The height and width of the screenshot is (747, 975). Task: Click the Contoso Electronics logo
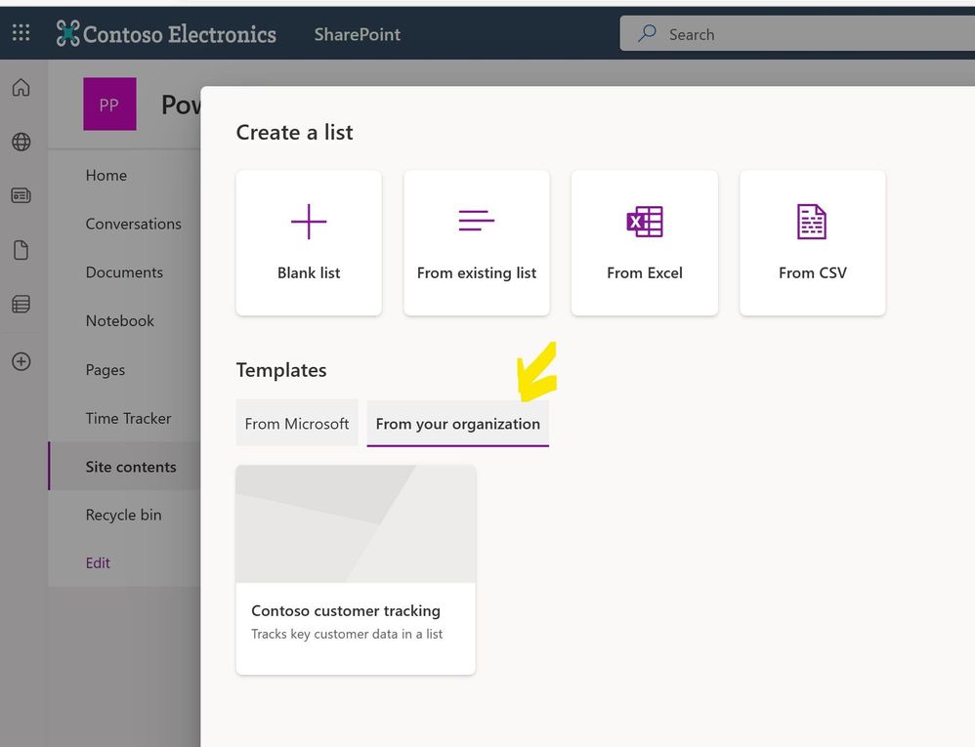(166, 33)
